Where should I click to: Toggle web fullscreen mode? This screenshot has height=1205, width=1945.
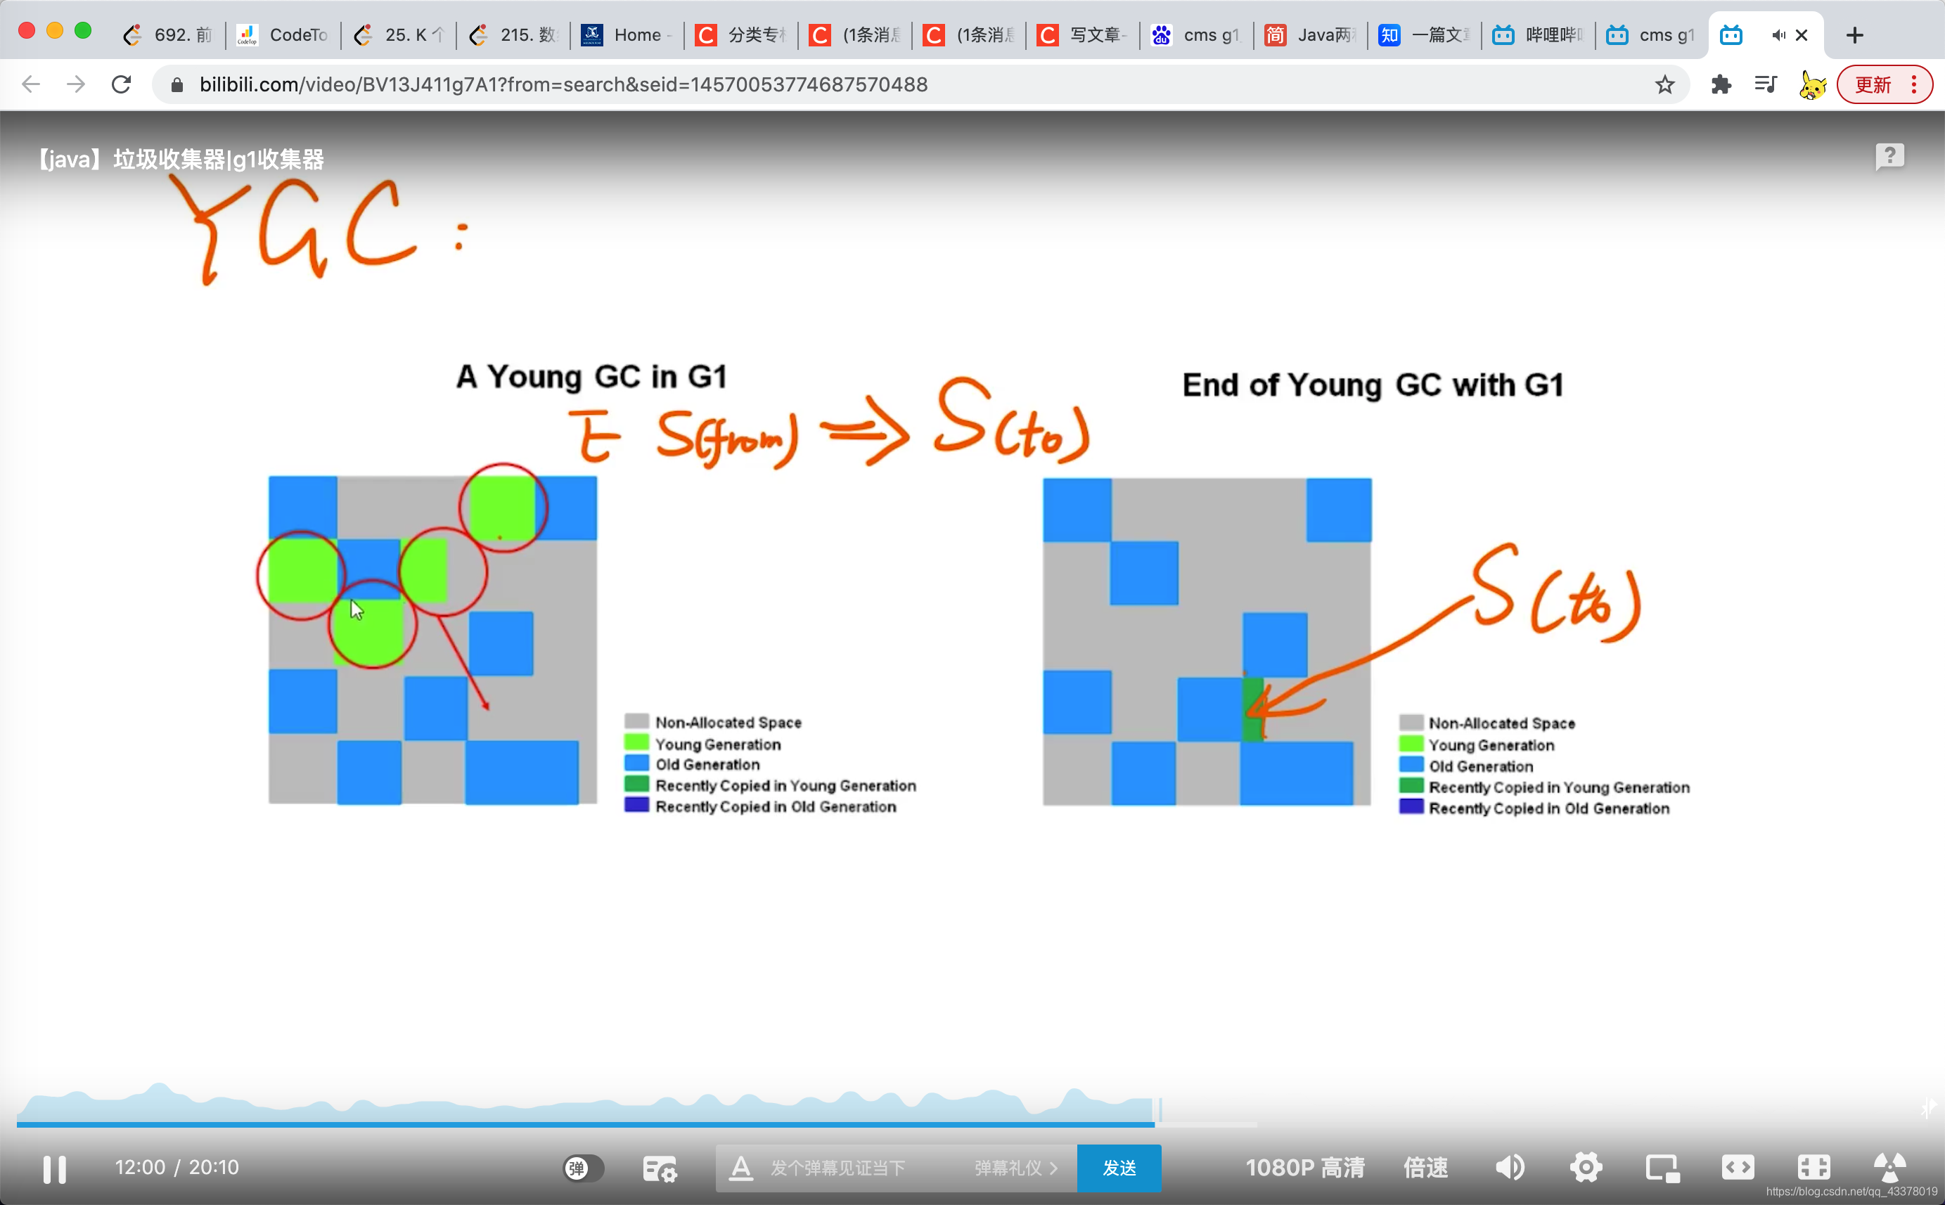[1814, 1168]
